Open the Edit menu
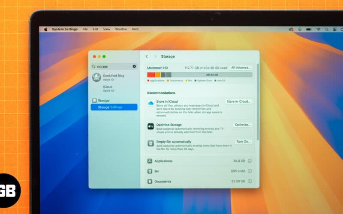Screen dimensions: 343x214 coord(95,29)
